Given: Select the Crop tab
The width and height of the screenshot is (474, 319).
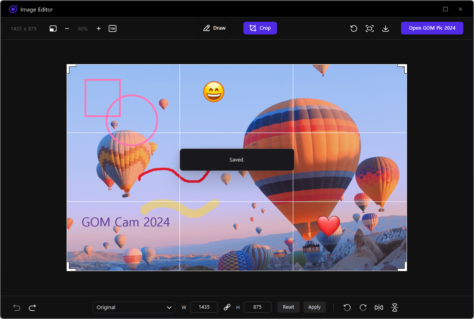Looking at the screenshot, I should point(260,28).
